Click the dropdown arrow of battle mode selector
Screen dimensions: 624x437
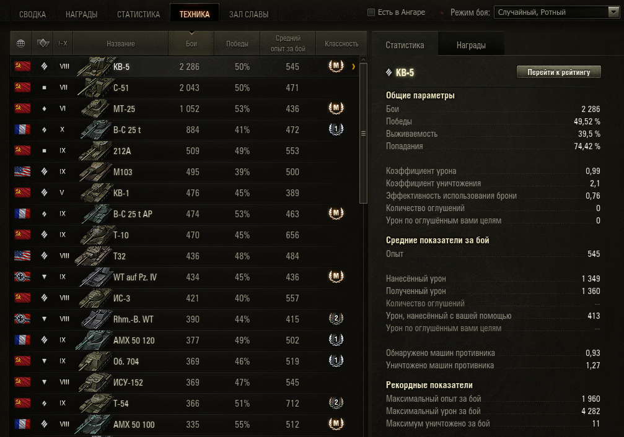point(613,12)
